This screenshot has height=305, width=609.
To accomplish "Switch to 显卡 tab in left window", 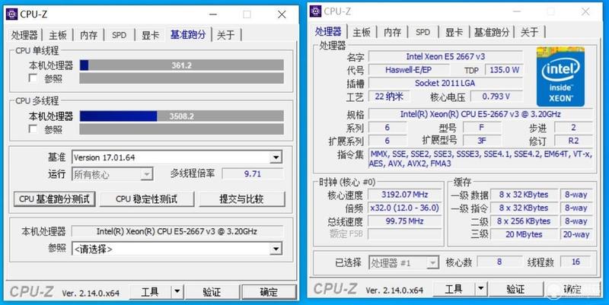I will coord(150,35).
